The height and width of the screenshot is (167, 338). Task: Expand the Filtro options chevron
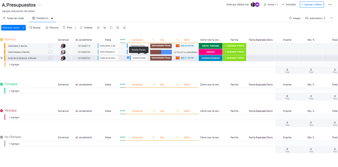(76, 28)
